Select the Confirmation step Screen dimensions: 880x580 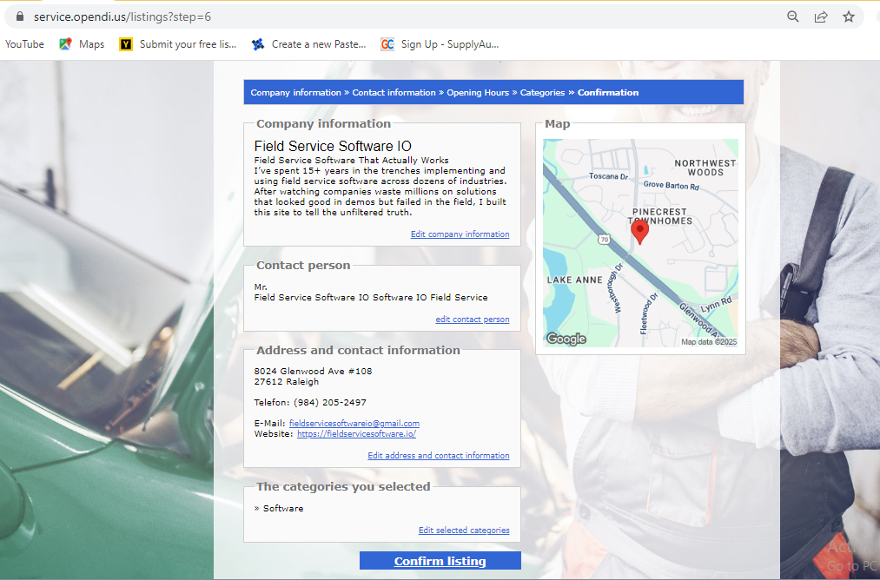tap(608, 93)
